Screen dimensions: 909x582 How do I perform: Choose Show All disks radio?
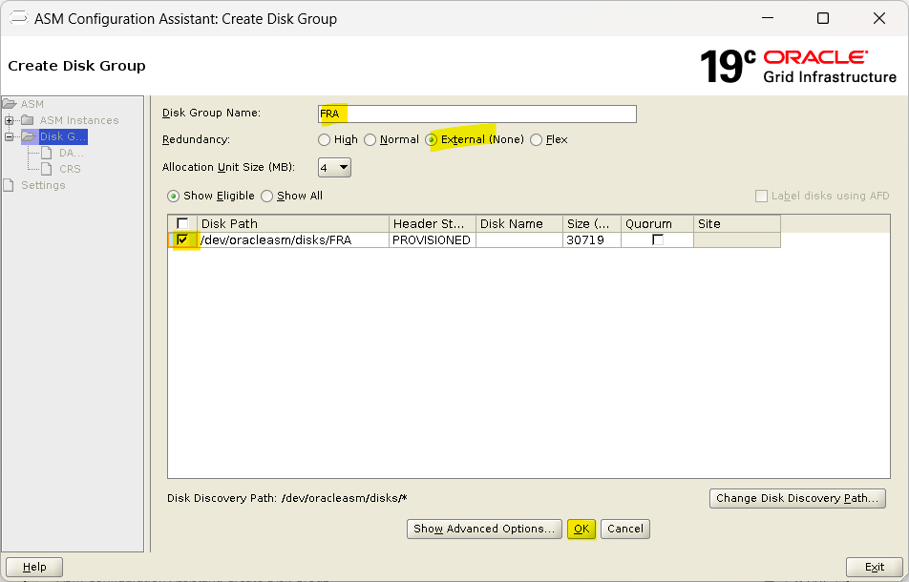click(x=266, y=196)
